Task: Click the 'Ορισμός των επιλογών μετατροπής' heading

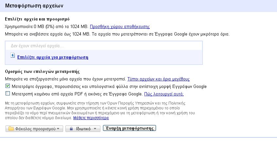Action: click(x=43, y=71)
